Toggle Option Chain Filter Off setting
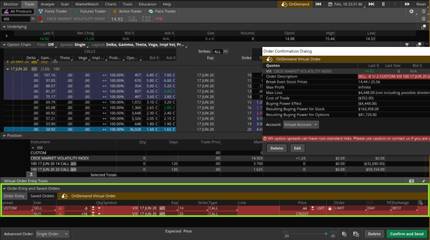The height and width of the screenshot is (240, 430). click(x=46, y=44)
